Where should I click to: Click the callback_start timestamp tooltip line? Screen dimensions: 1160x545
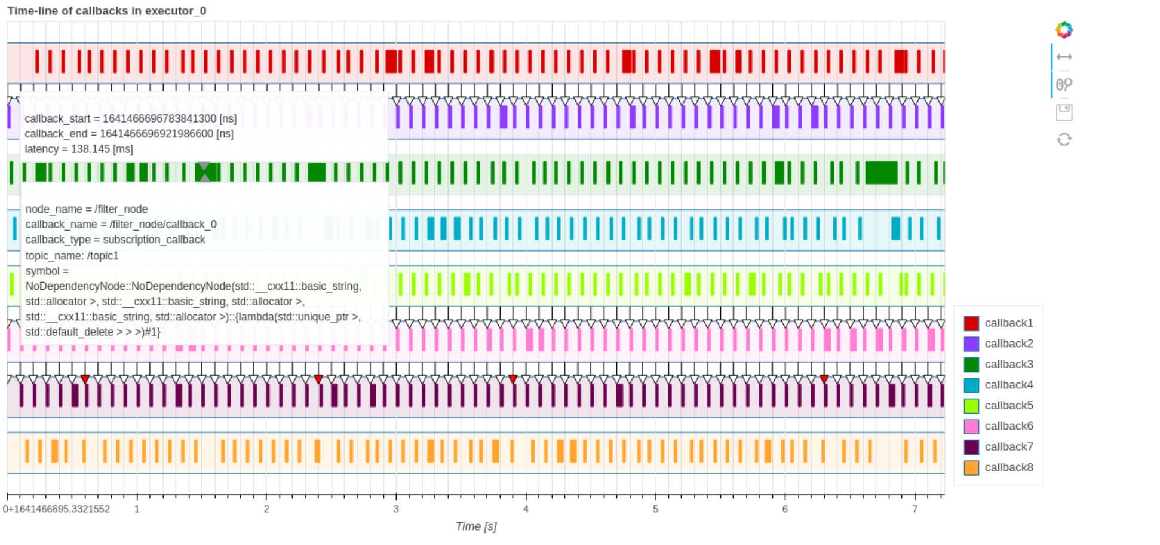point(130,118)
